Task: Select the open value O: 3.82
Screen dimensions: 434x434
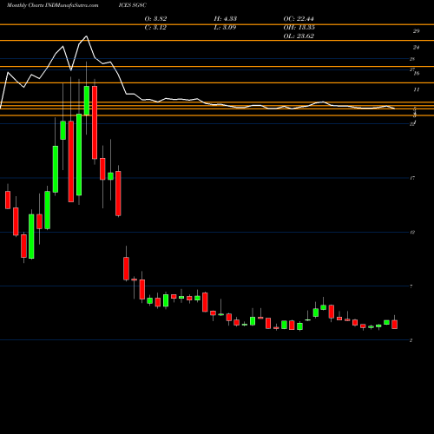Action: click(x=155, y=19)
